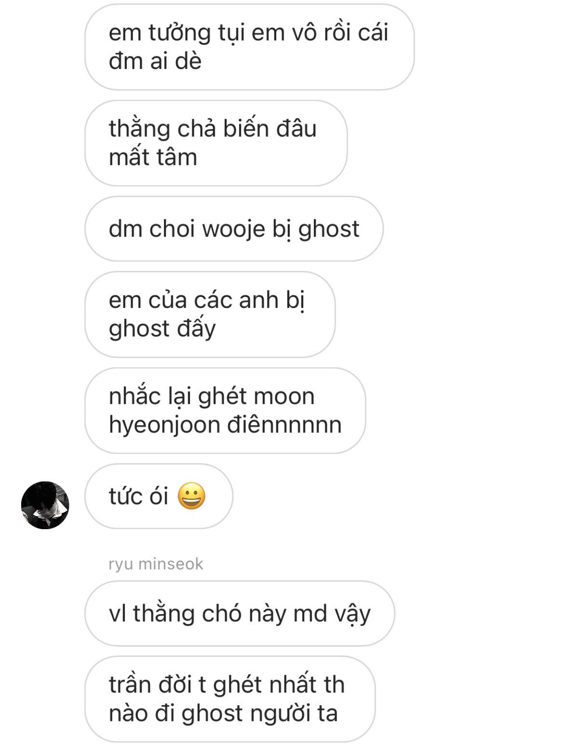
Task: Select message 'thằng chả biến đâu mất tâm'
Action: (216, 143)
